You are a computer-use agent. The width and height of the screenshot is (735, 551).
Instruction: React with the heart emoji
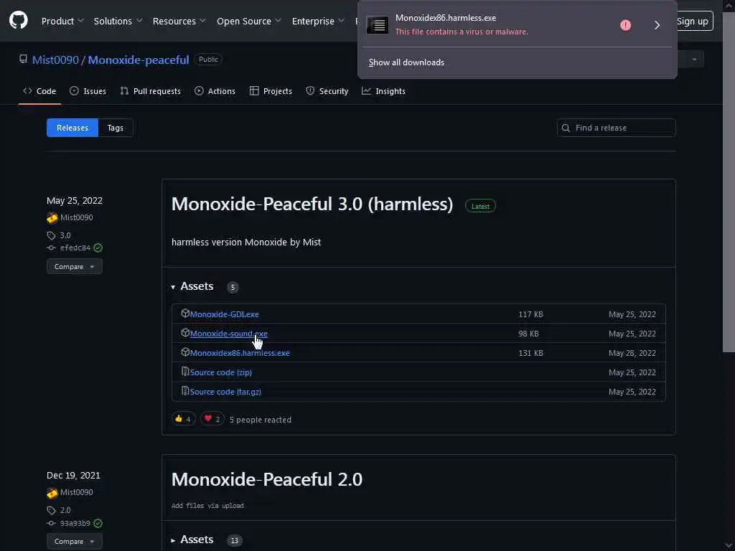point(212,419)
